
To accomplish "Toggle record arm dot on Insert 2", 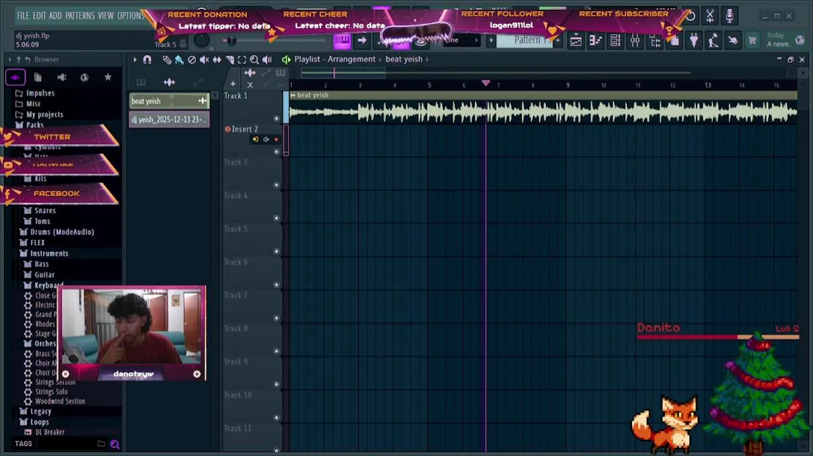I will pyautogui.click(x=276, y=139).
